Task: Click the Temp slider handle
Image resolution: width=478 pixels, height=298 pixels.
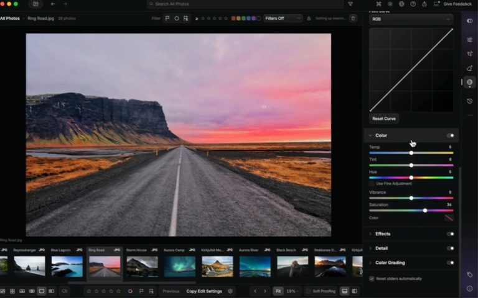Action: point(411,153)
